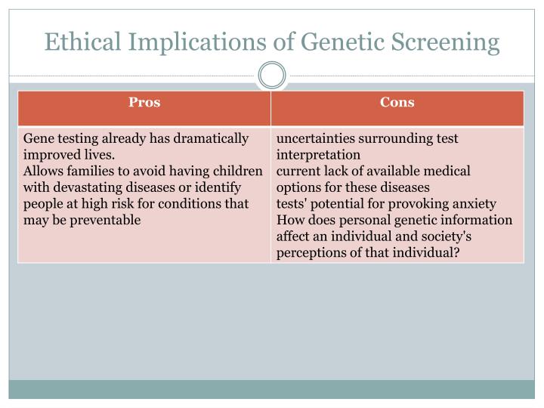
Task: Click the circle ornament below the title
Action: pos(272,76)
